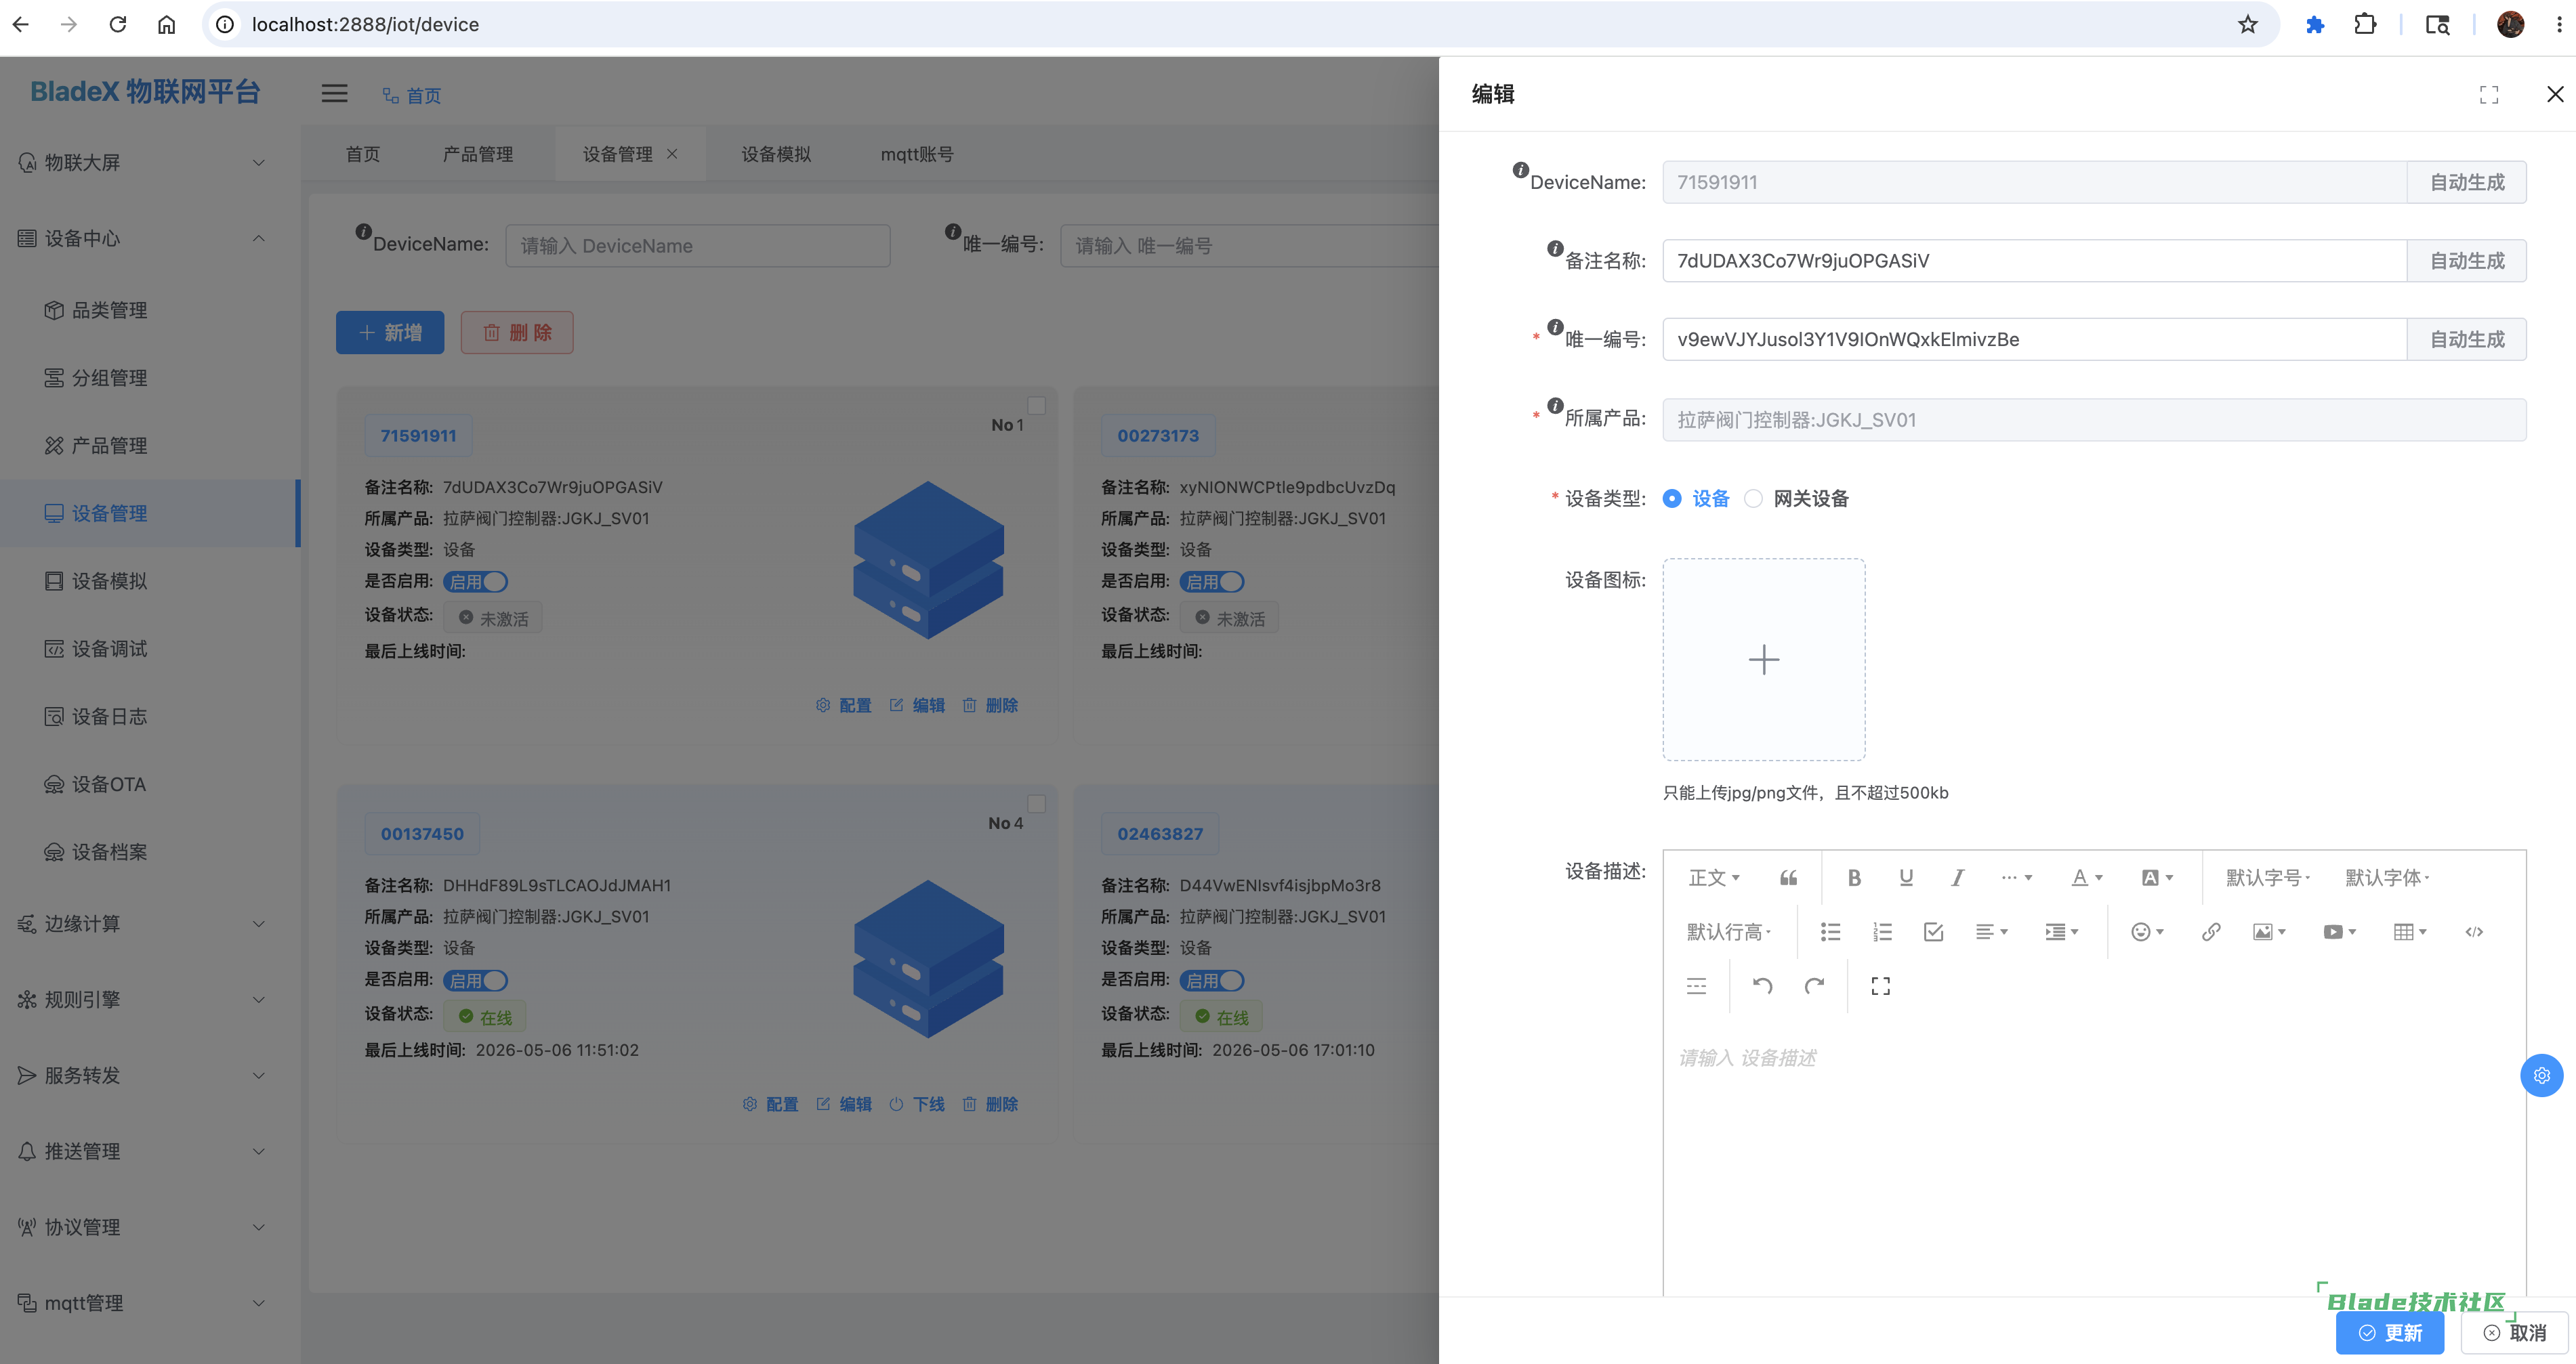This screenshot has height=1364, width=2576.
Task: Auto-generate the 唯一编号 value
Action: pyautogui.click(x=2467, y=339)
